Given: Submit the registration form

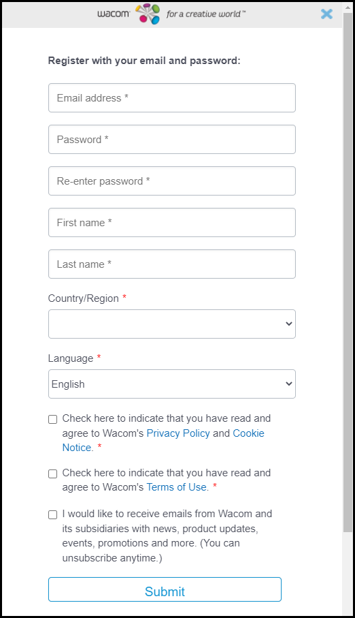Looking at the screenshot, I should [x=165, y=589].
